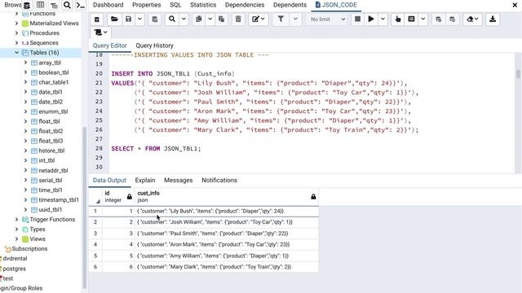Select the hstore_tbl table in tree
The width and height of the screenshot is (522, 293).
click(51, 151)
